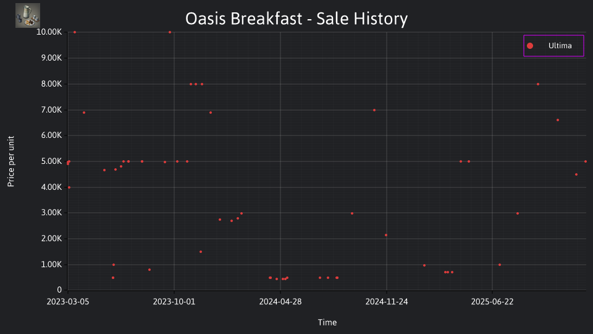
Task: Click the 7.00K sale point before 2024-11-24
Action: pyautogui.click(x=374, y=110)
